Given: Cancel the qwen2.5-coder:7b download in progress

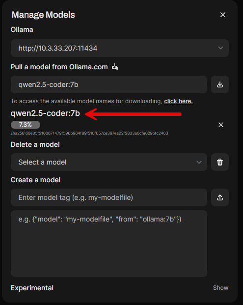Looking at the screenshot, I should [220, 125].
